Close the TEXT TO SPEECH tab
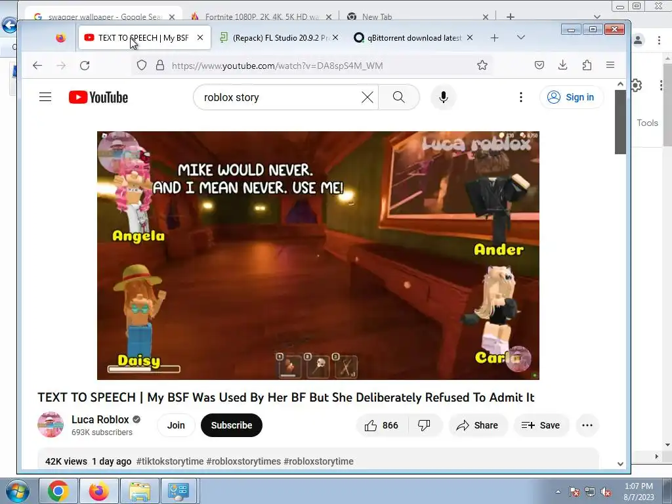 (200, 37)
